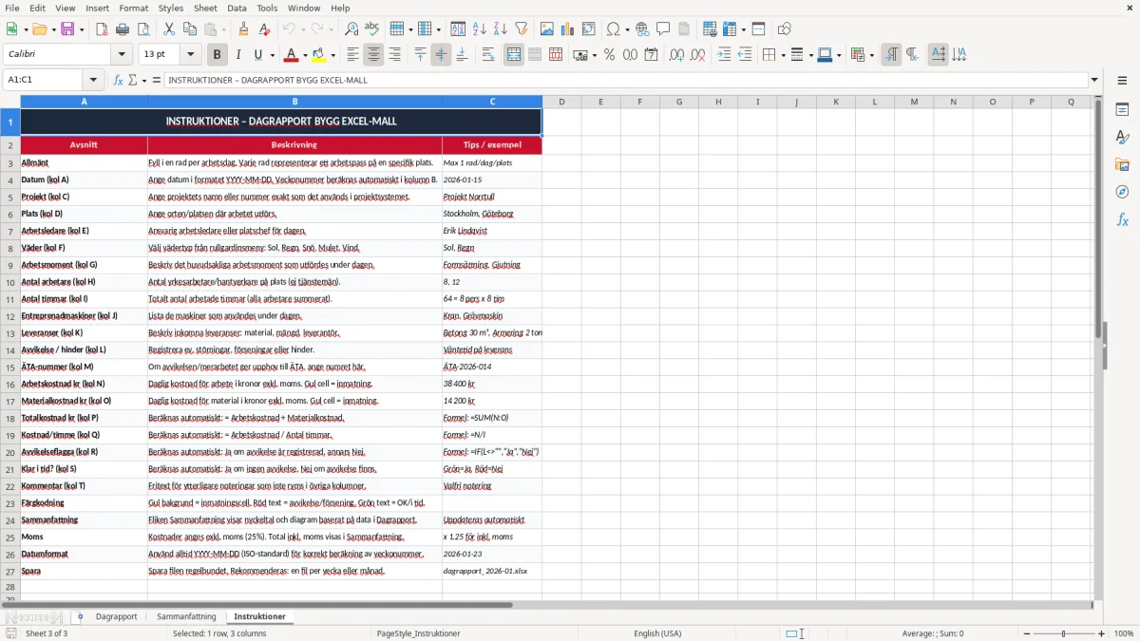1140x641 pixels.
Task: Click the Print icon
Action: click(x=123, y=29)
